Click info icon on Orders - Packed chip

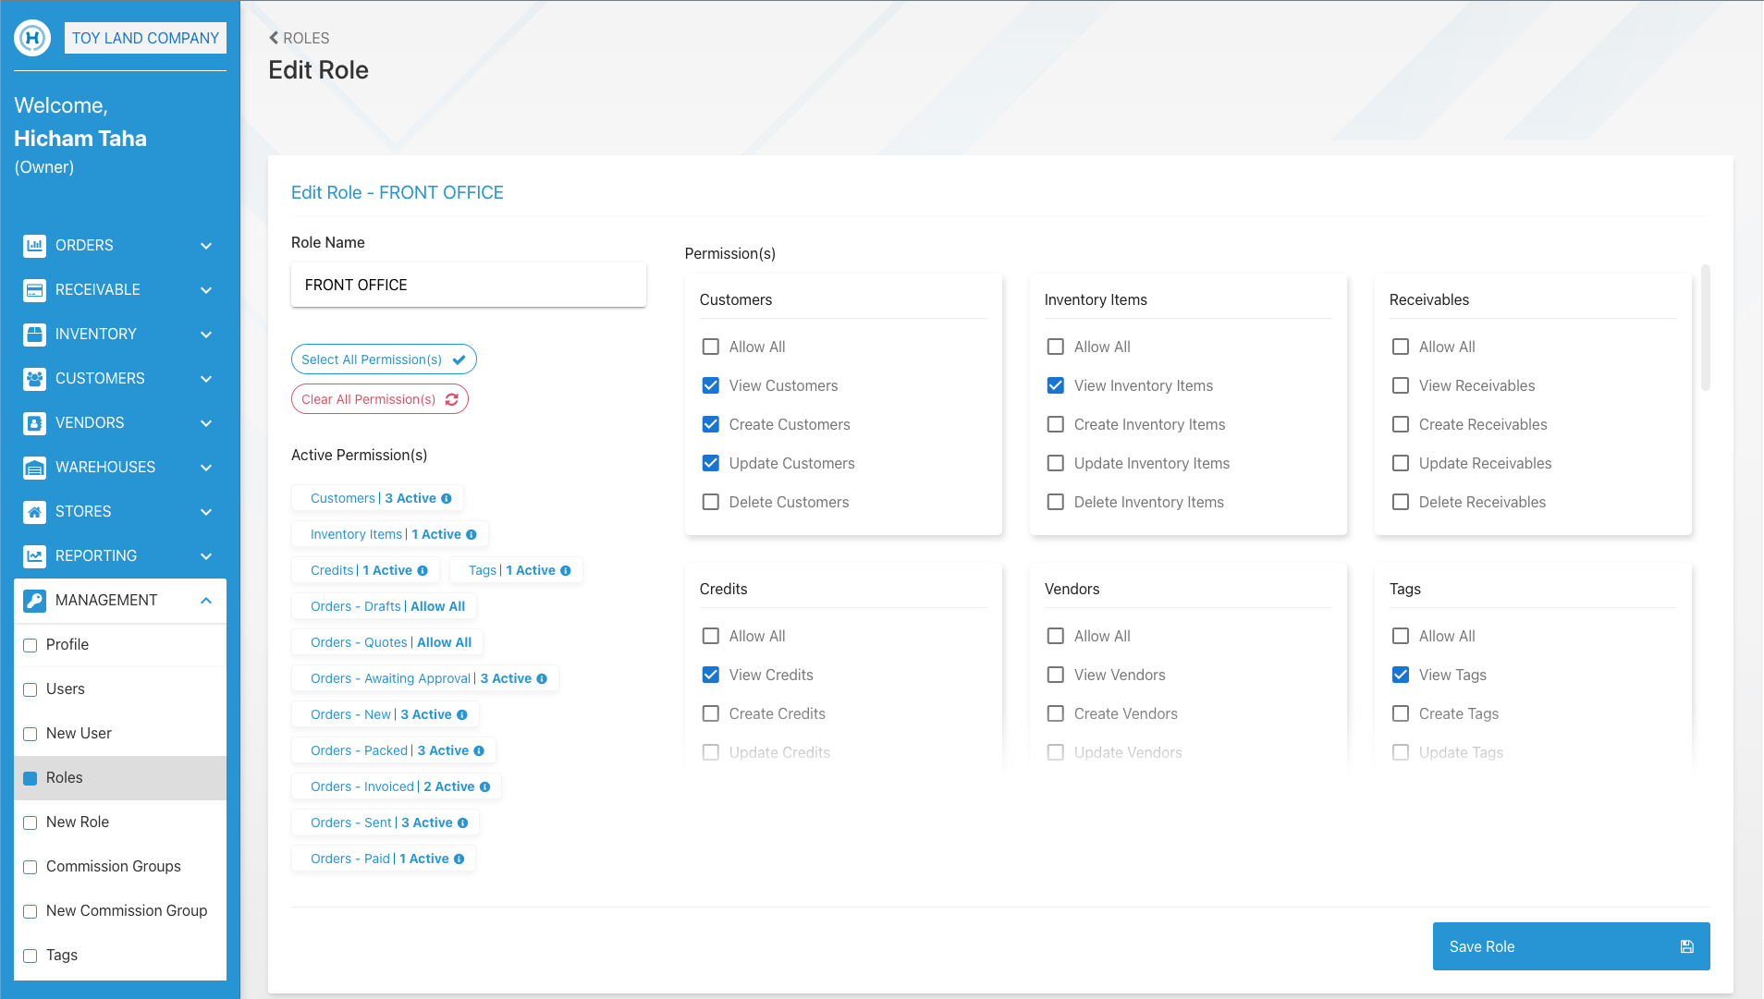coord(479,750)
